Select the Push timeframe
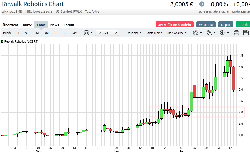 (7, 33)
